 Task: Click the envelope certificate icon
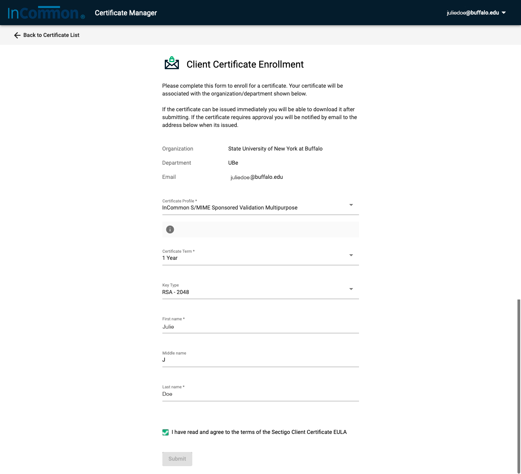171,63
